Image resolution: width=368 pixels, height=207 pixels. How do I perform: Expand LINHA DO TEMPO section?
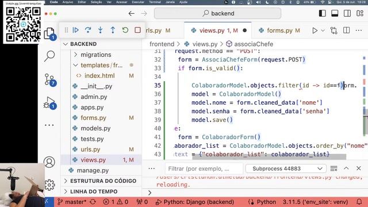click(x=101, y=191)
